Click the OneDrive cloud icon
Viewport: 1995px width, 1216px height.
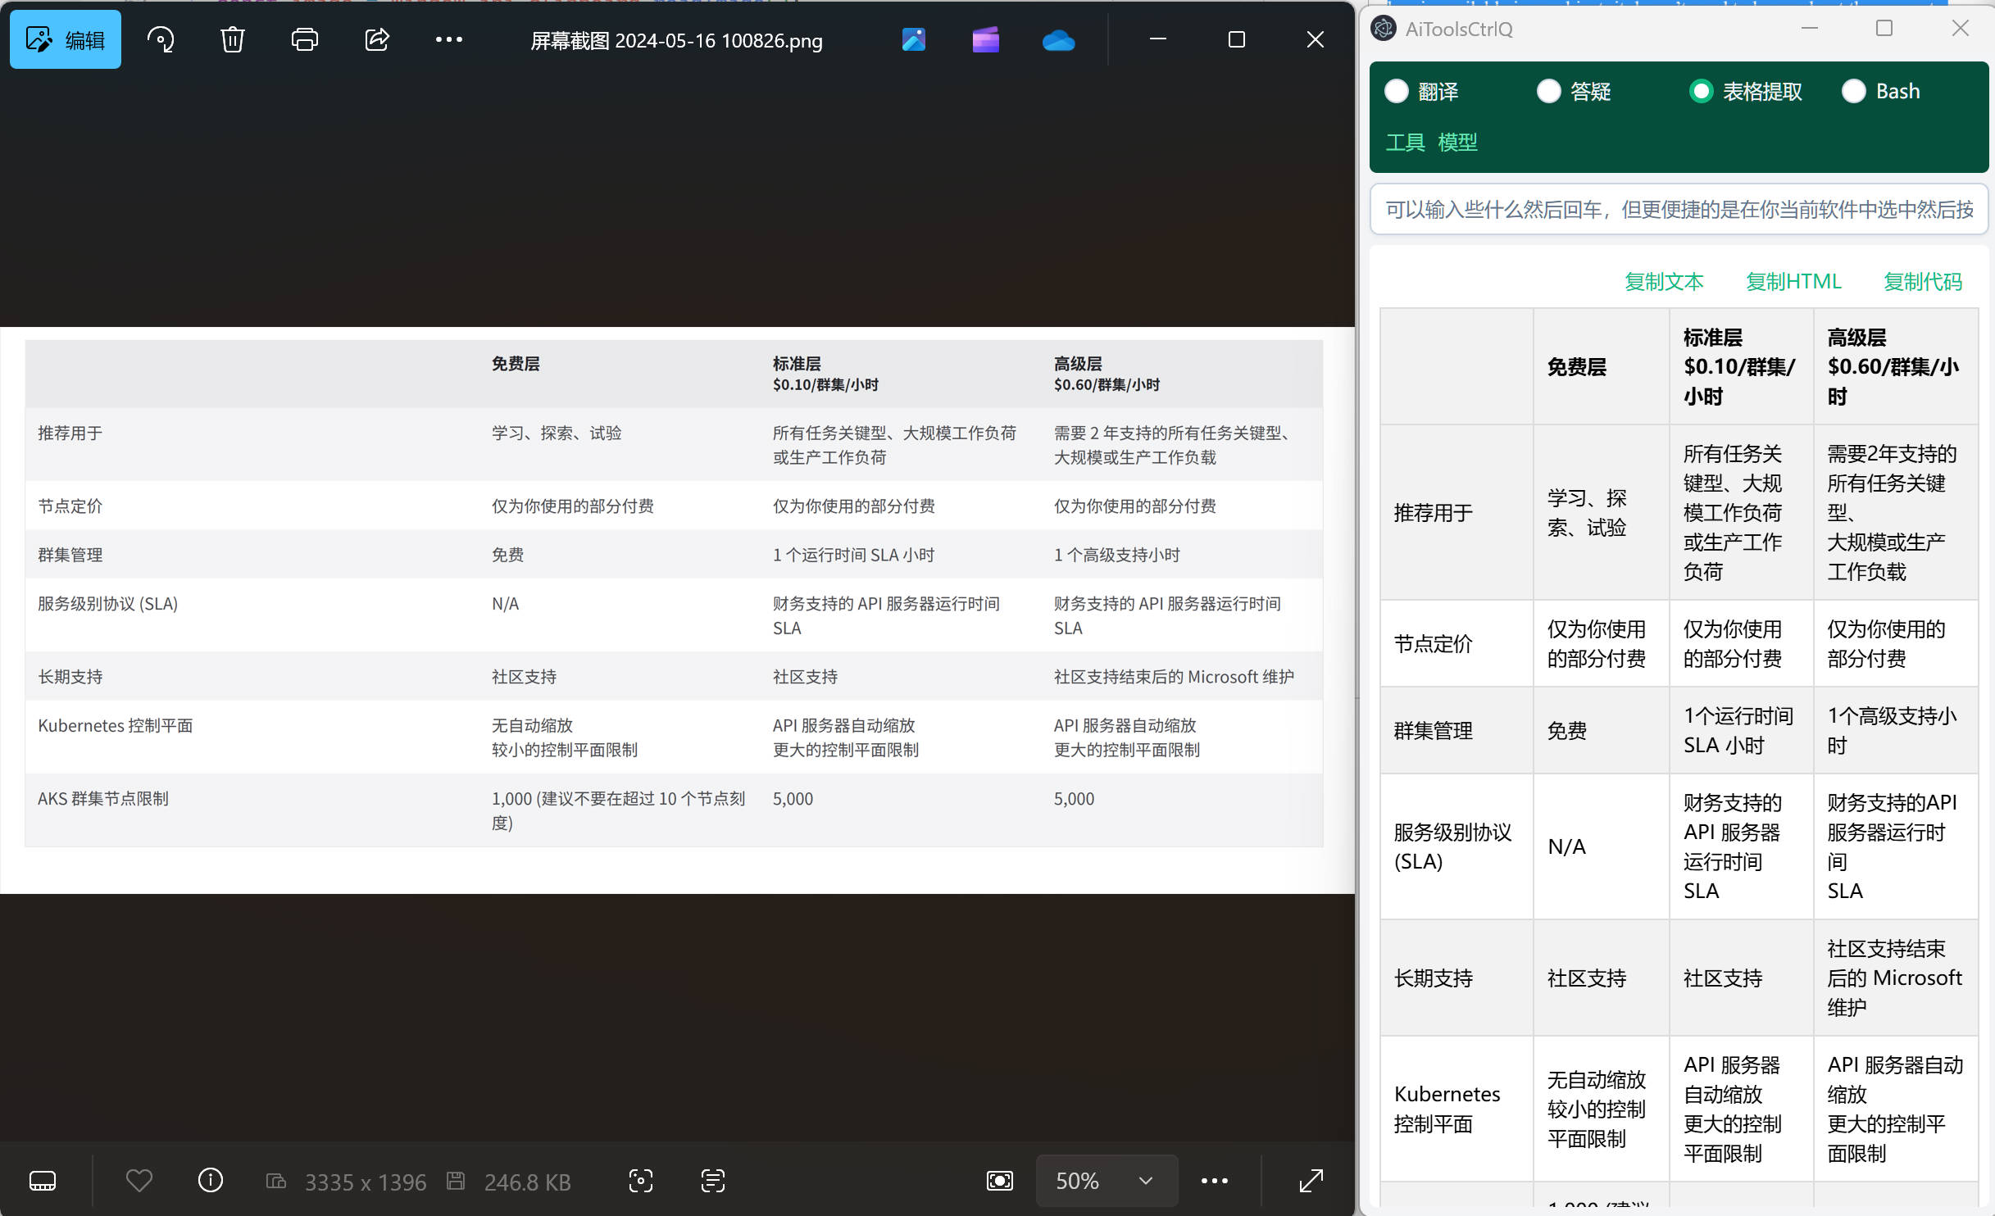click(1058, 39)
